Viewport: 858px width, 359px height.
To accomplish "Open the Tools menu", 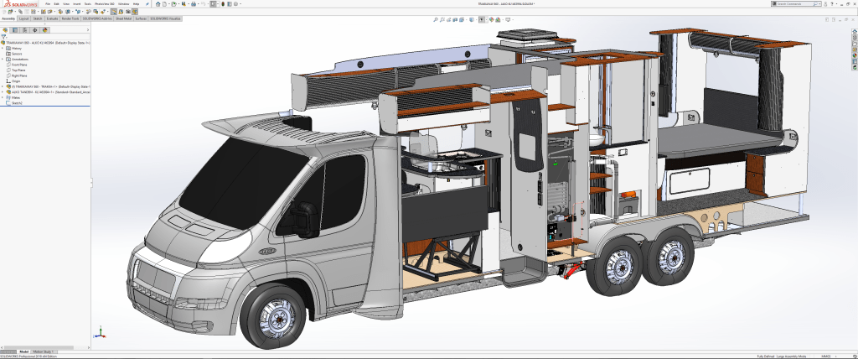I will [88, 3].
